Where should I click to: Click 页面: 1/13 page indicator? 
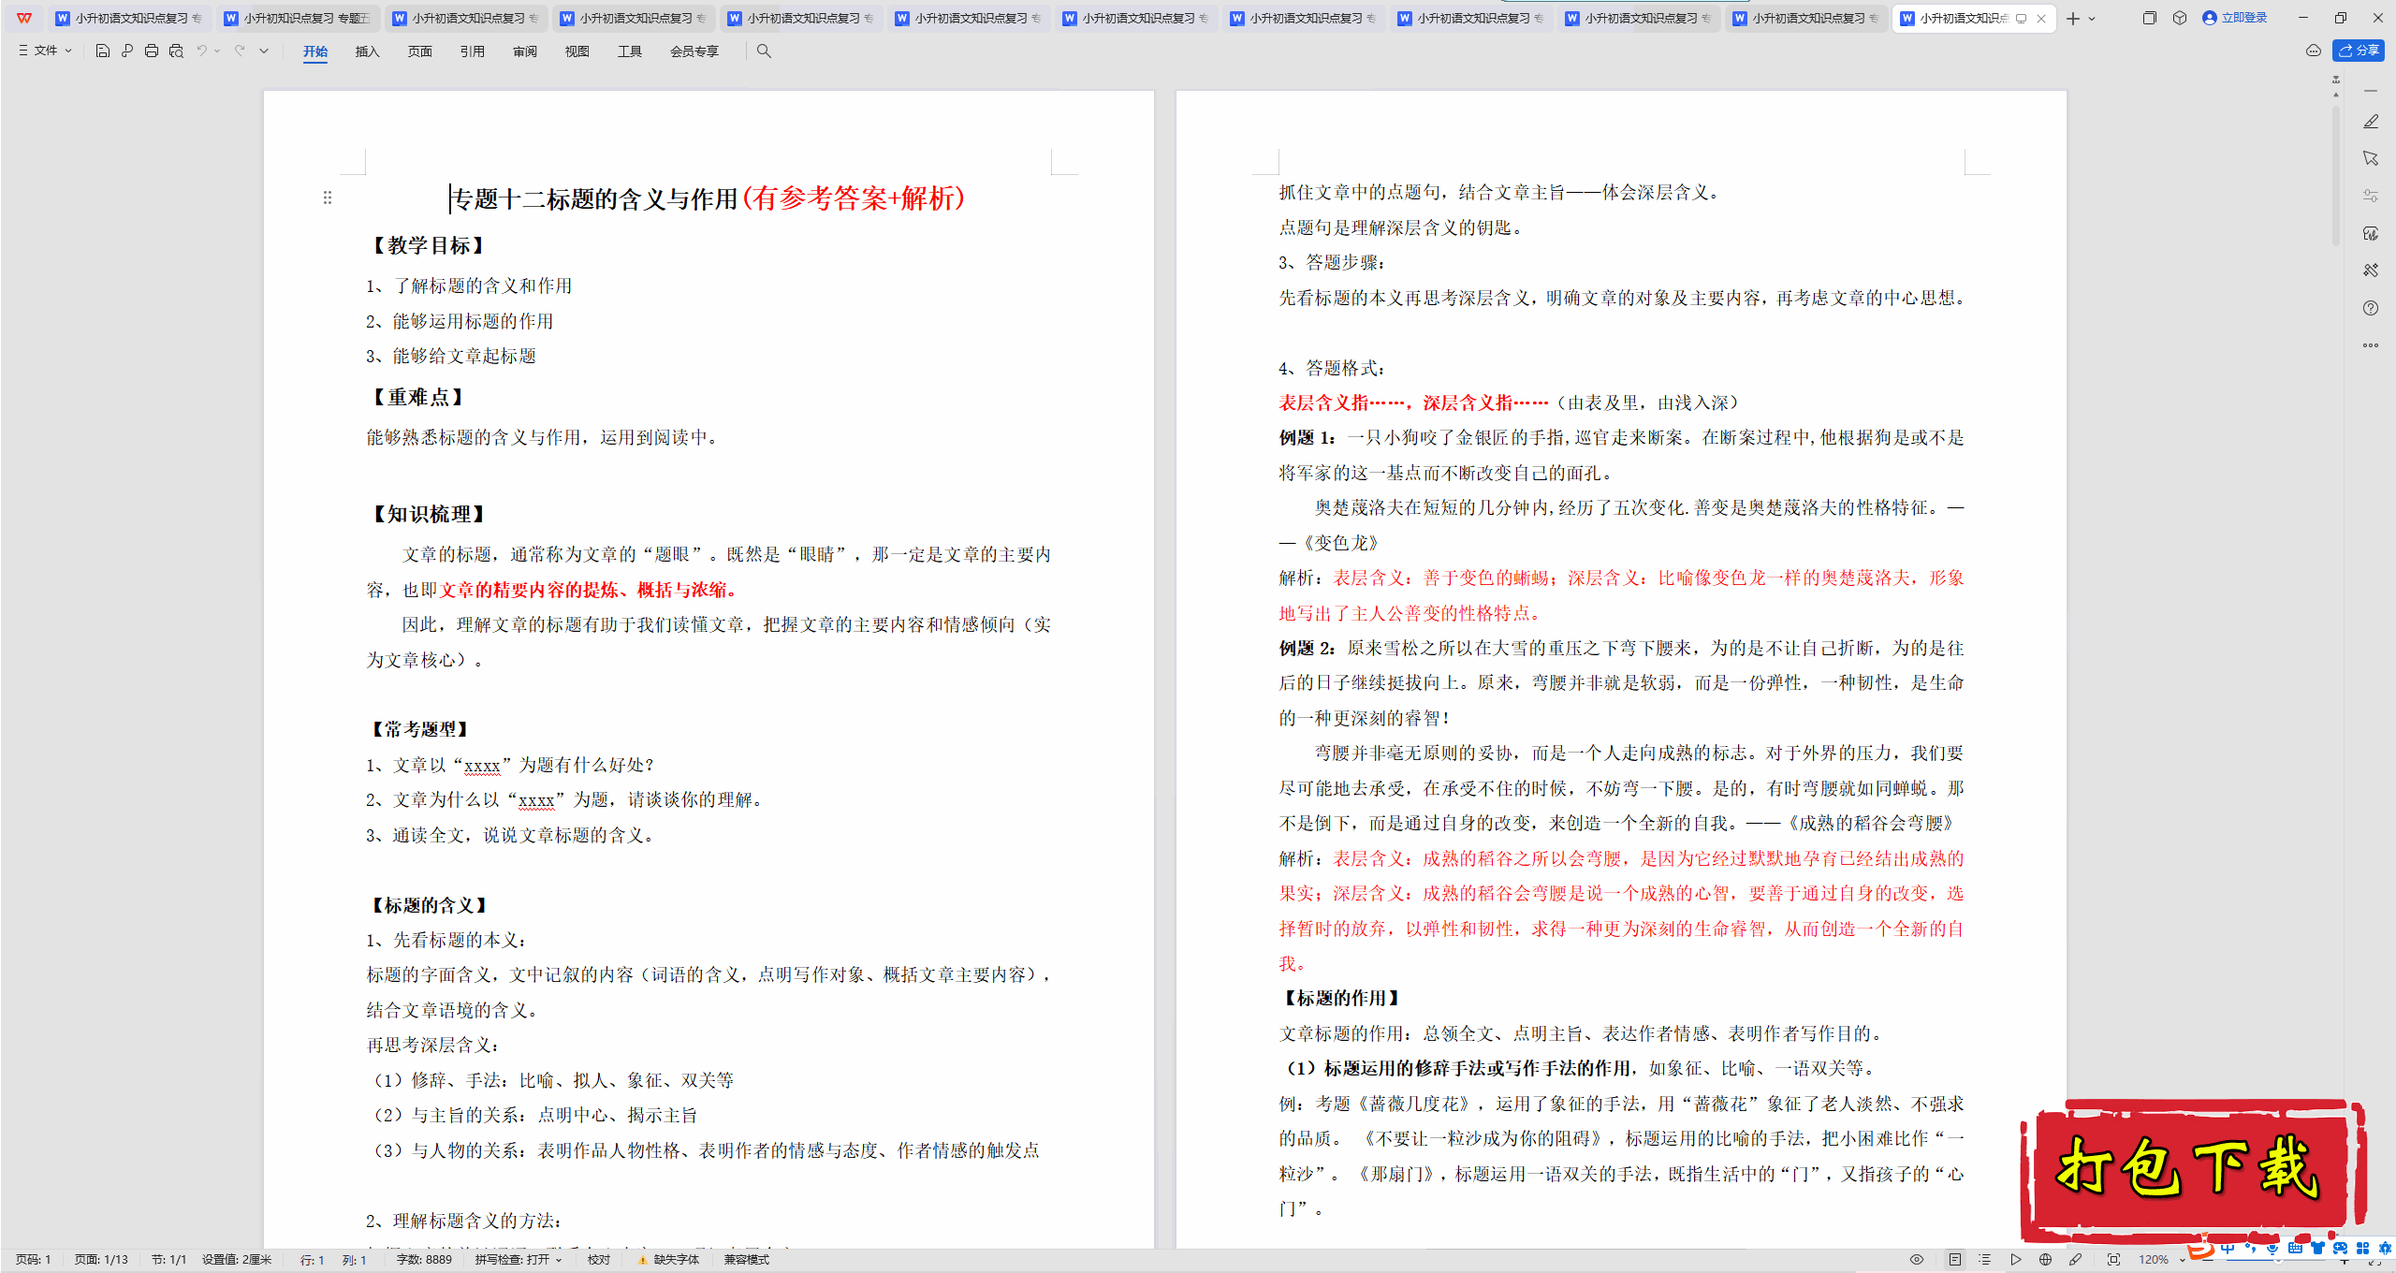[101, 1260]
